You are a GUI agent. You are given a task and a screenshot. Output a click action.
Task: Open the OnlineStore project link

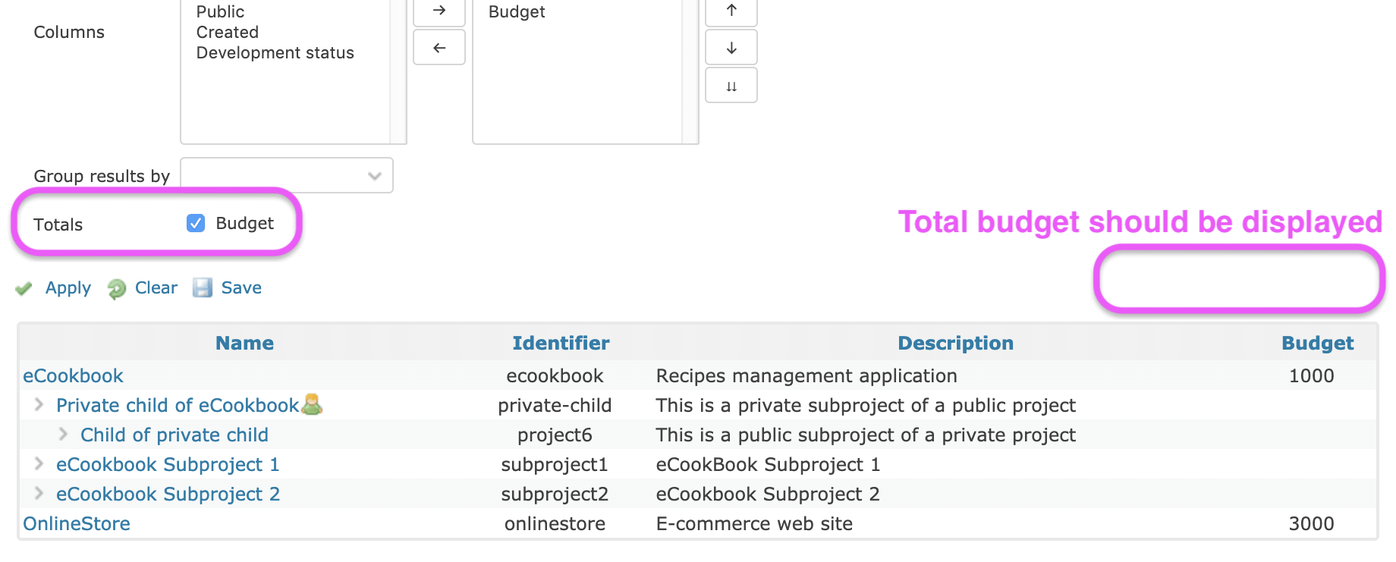pyautogui.click(x=77, y=524)
